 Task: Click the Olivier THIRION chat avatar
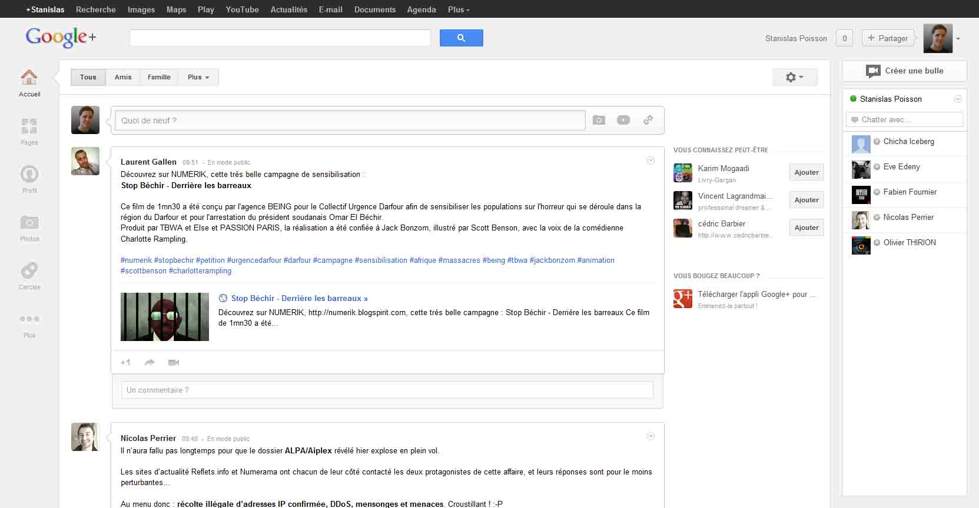tap(861, 245)
